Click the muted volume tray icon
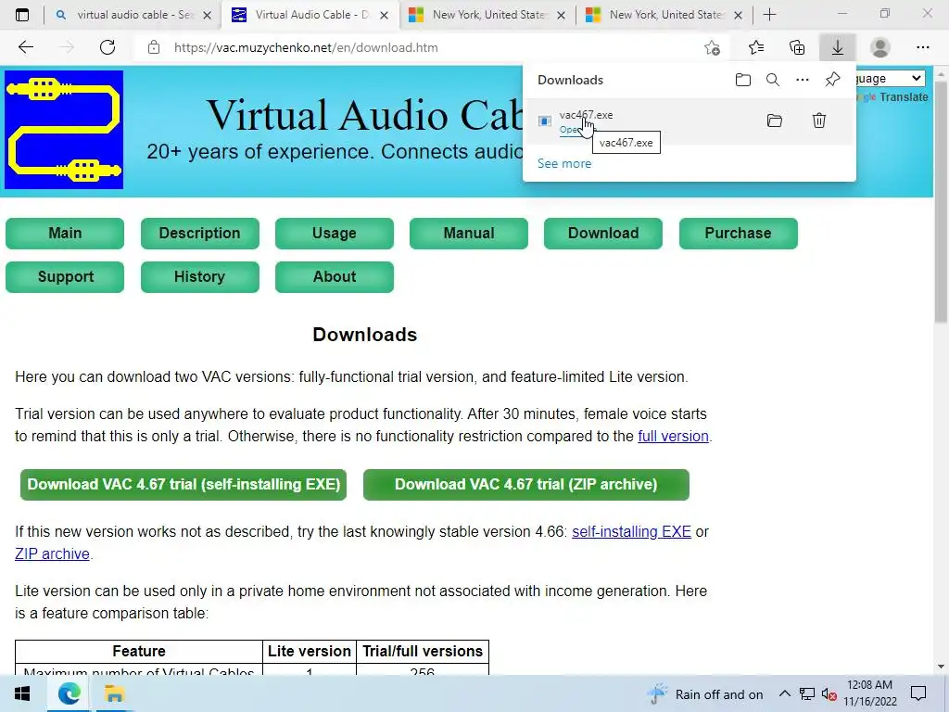The height and width of the screenshot is (712, 949). pos(829,694)
